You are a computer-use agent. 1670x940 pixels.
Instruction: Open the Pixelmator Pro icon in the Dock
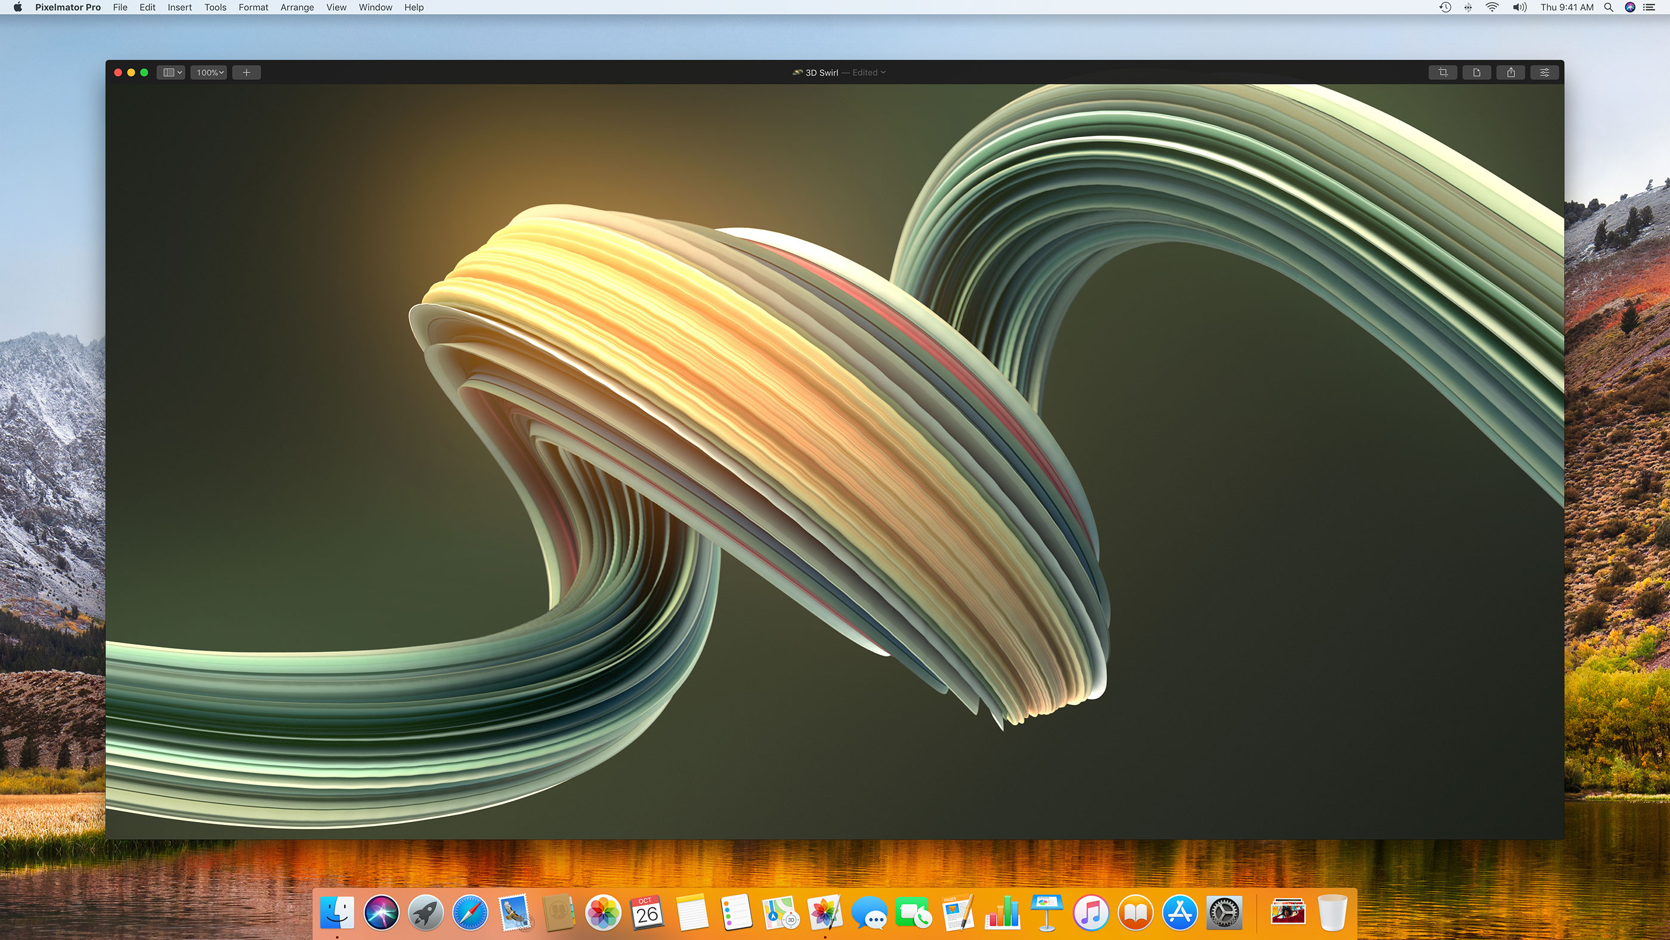click(x=825, y=912)
